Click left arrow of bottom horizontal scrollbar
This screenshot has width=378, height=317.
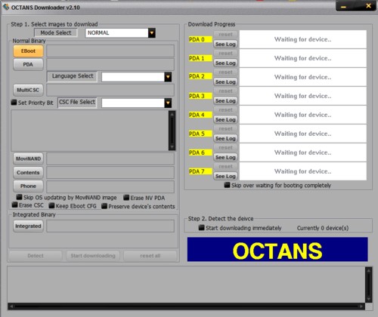click(x=11, y=306)
